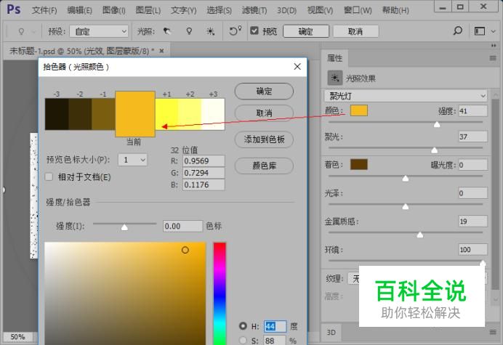Click the G value field 0.7294
Viewport: 503px width, 345px height.
tap(204, 173)
